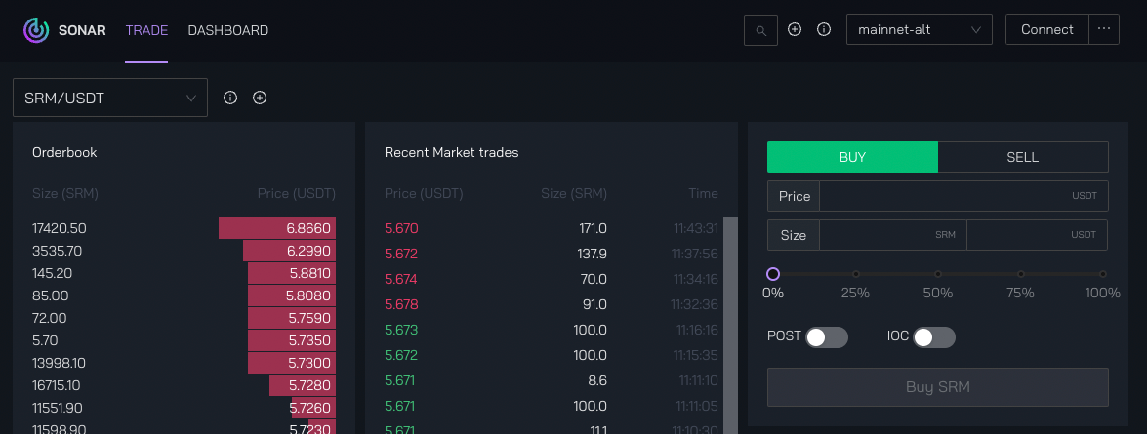Open the mainnet-alt network dropdown
The height and width of the screenshot is (434, 1147).
tap(918, 30)
